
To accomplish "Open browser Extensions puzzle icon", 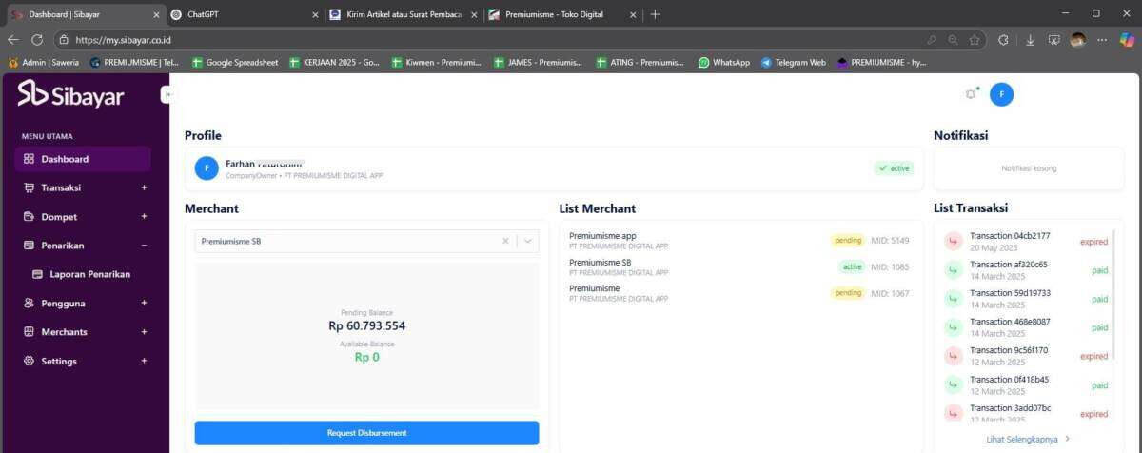I will (1003, 40).
